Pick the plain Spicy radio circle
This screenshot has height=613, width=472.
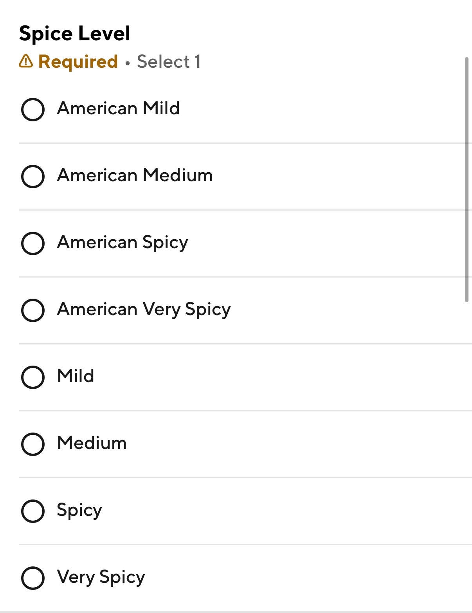tap(32, 511)
